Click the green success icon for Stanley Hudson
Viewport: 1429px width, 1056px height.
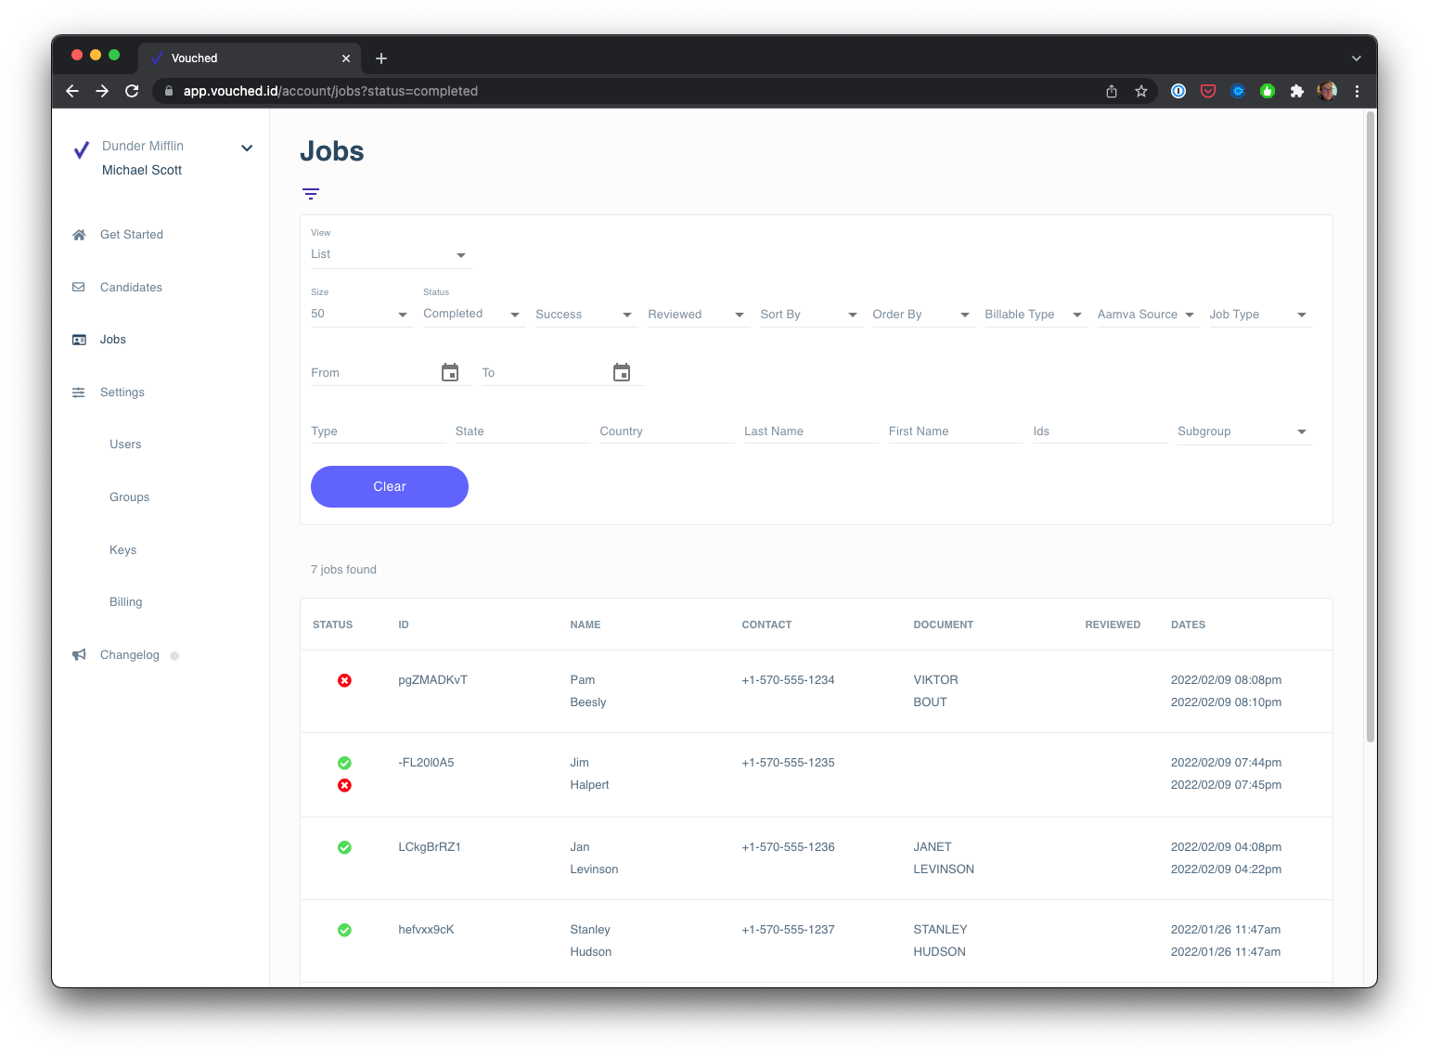(344, 930)
